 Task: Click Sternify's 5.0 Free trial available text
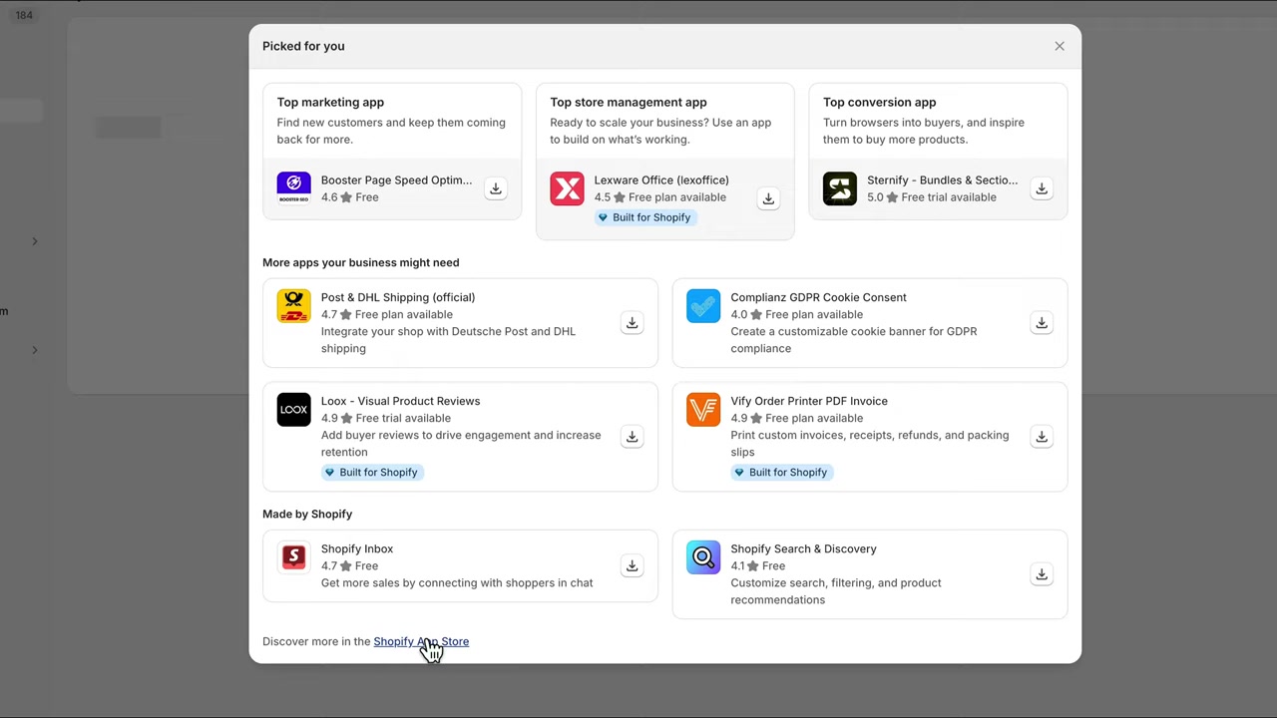932,197
